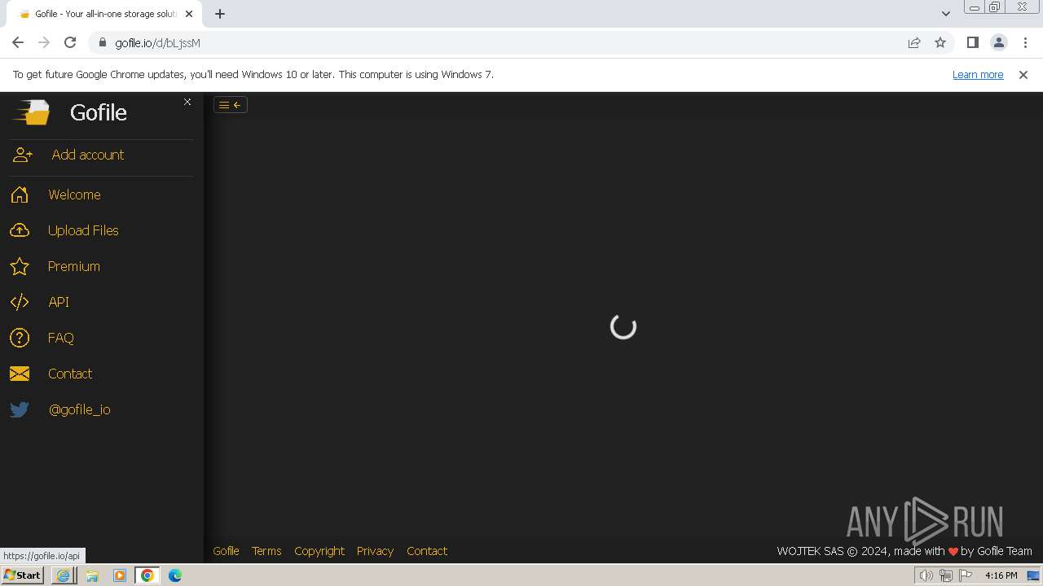Open Internet Explorer from taskbar
The width and height of the screenshot is (1043, 586).
[63, 575]
